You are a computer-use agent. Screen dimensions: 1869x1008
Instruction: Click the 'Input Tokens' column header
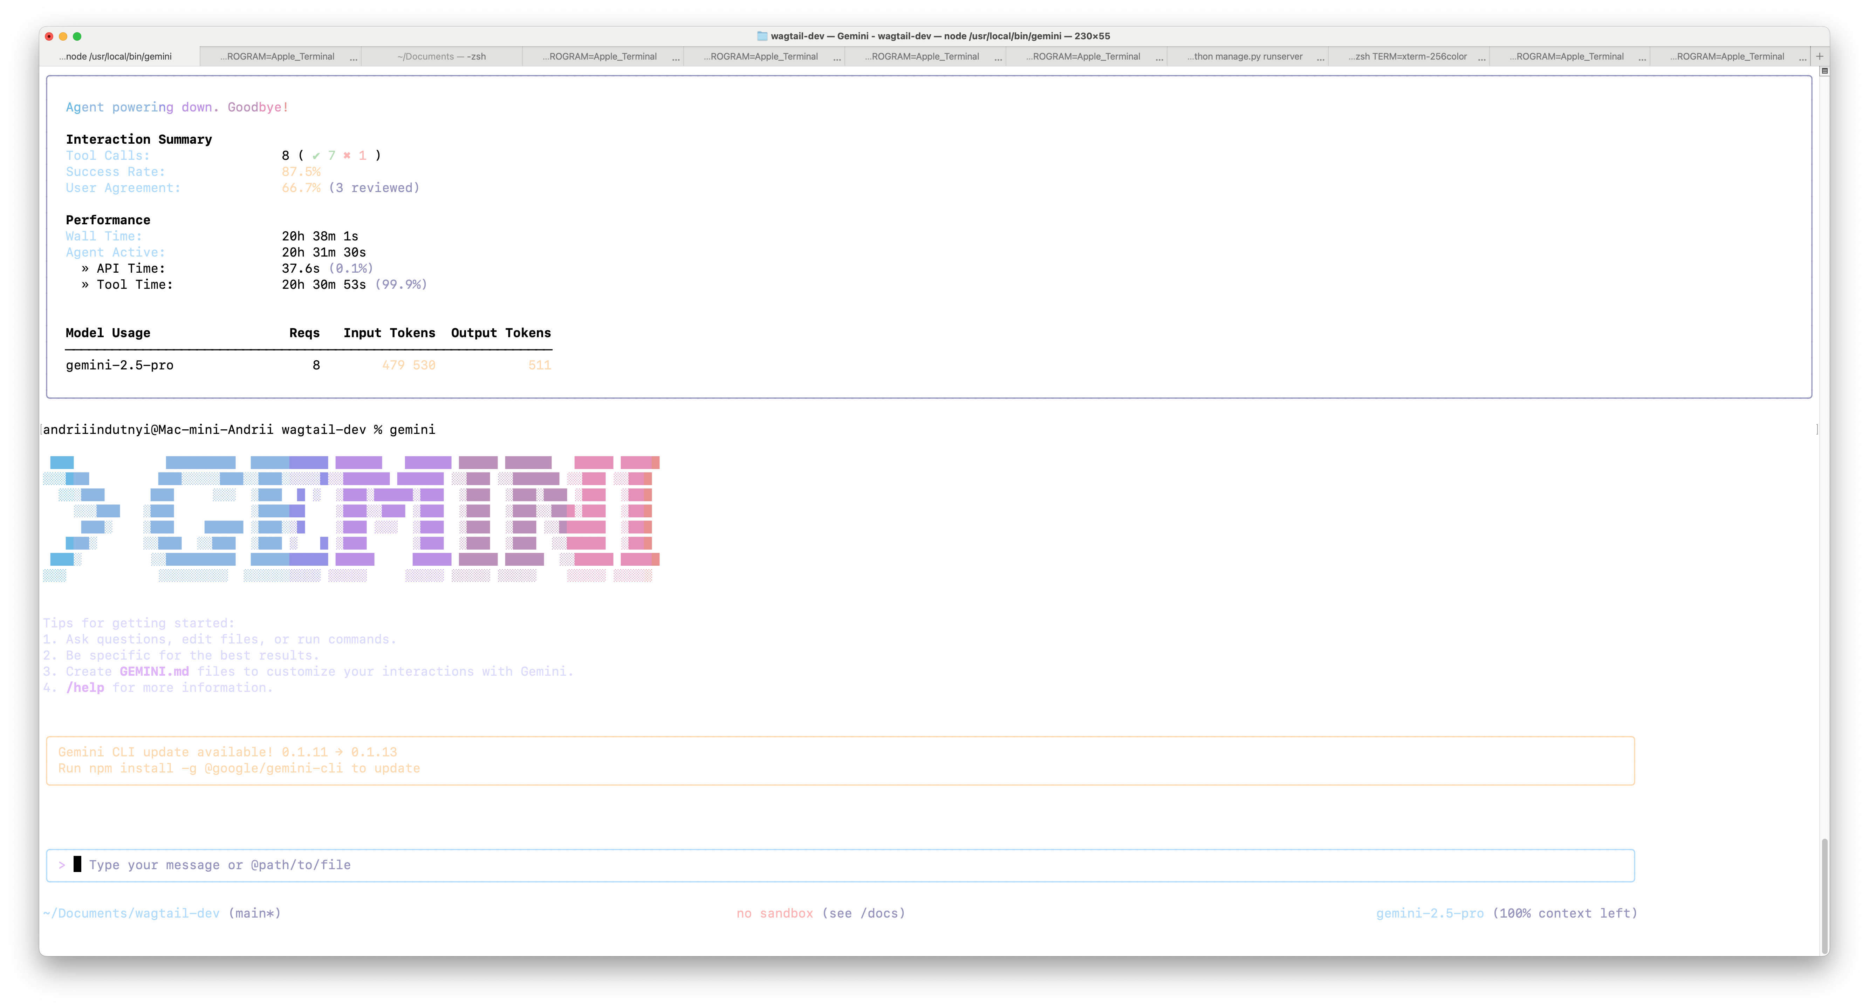point(389,332)
